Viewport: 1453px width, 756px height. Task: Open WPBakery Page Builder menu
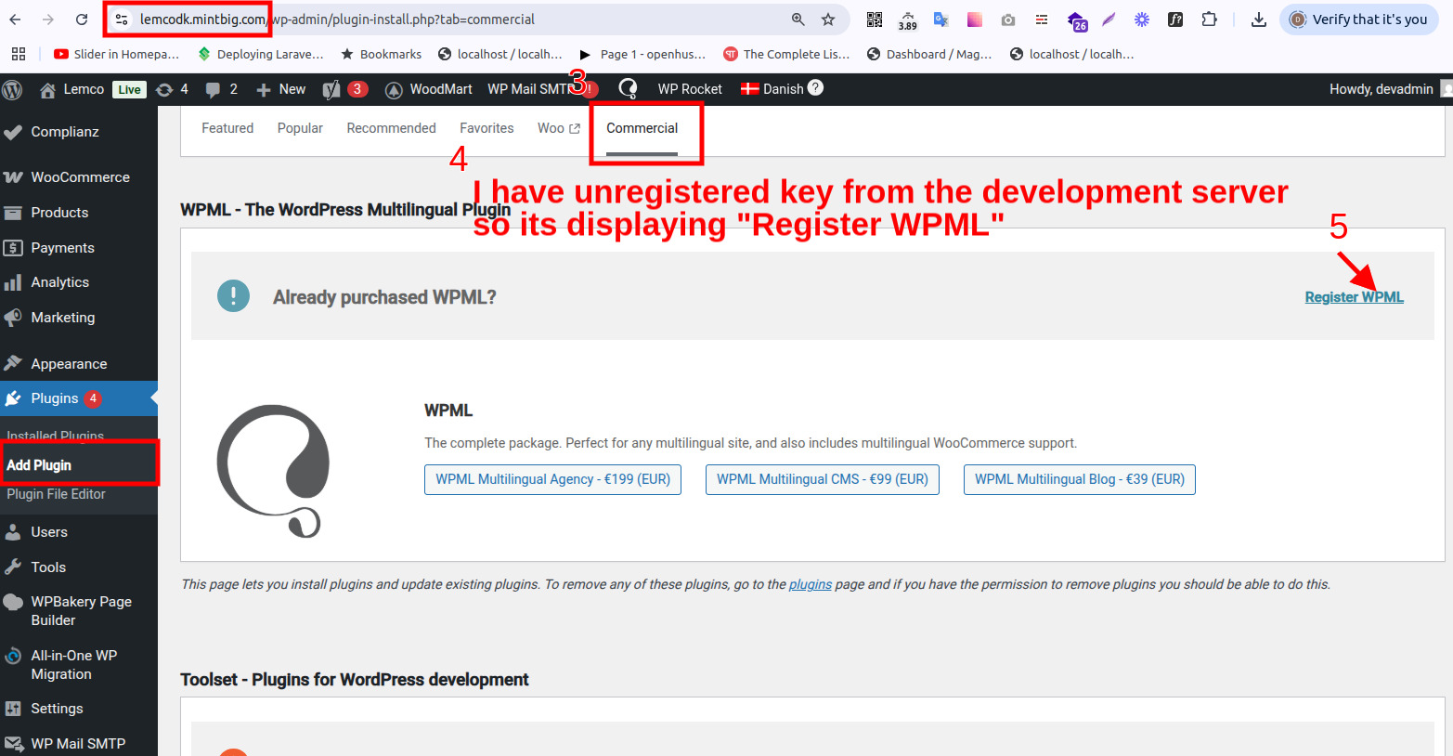pyautogui.click(x=79, y=611)
